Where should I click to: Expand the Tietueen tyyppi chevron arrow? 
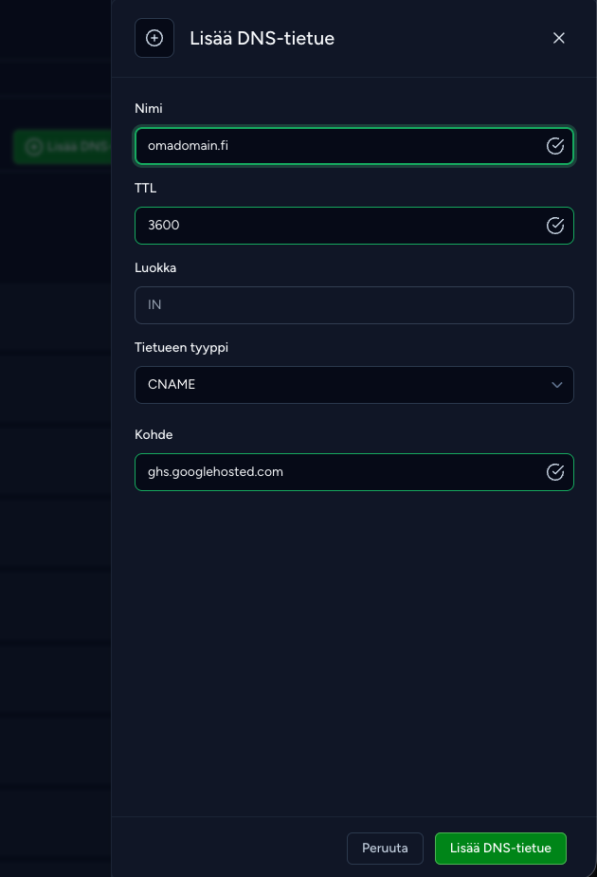[557, 385]
